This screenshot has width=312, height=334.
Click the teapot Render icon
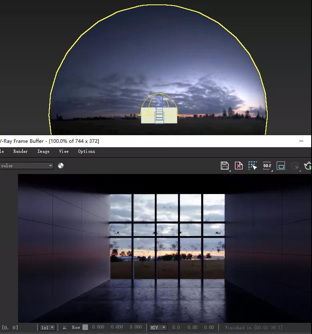click(308, 166)
